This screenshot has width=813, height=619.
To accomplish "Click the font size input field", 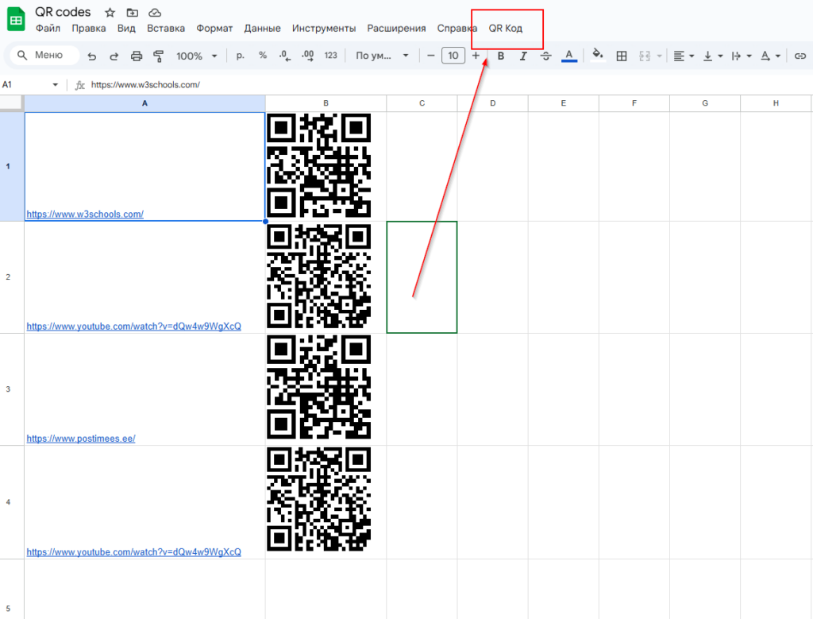I will tap(453, 56).
